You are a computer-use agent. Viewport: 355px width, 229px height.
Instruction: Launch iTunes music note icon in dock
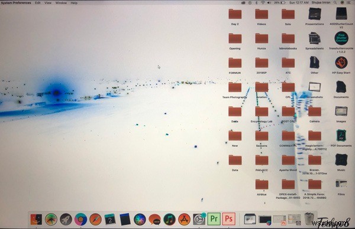tap(170, 219)
